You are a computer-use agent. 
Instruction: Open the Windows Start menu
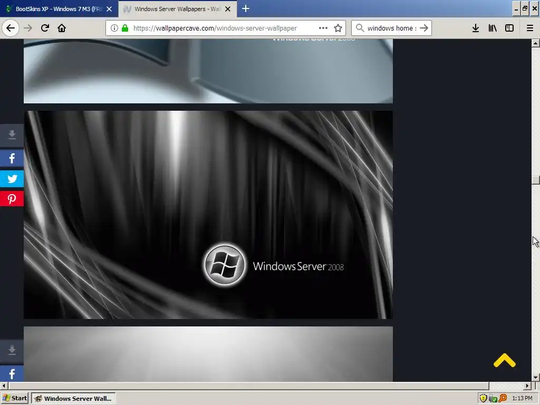point(14,399)
